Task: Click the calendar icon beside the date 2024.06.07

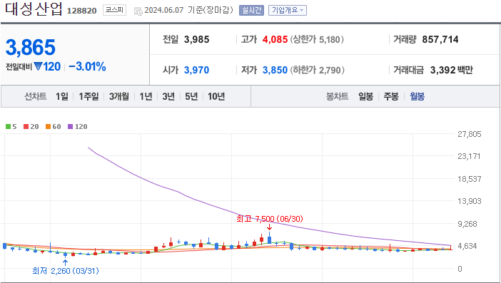Action: tap(138, 11)
